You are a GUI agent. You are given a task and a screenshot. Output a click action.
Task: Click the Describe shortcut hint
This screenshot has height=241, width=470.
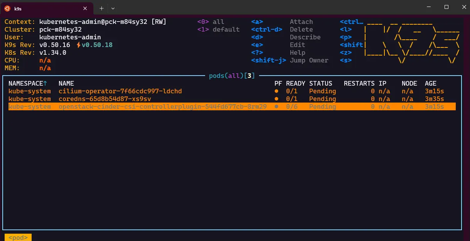(x=305, y=37)
